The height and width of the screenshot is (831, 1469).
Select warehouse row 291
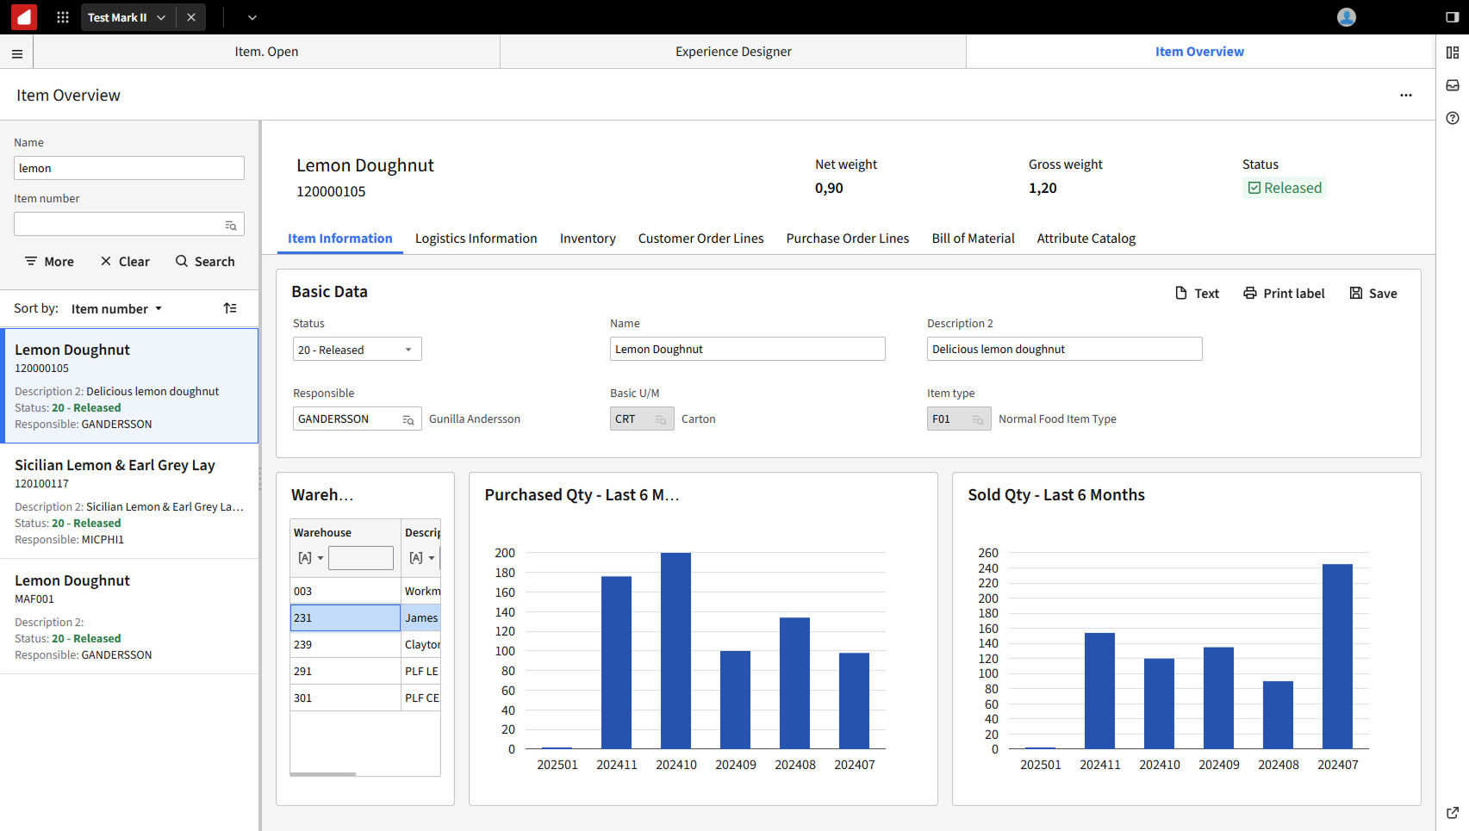click(345, 672)
